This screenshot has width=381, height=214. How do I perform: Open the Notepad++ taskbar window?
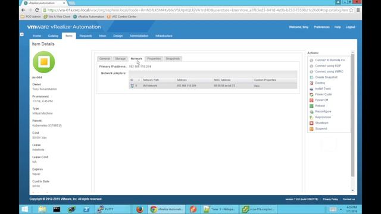[220, 209]
